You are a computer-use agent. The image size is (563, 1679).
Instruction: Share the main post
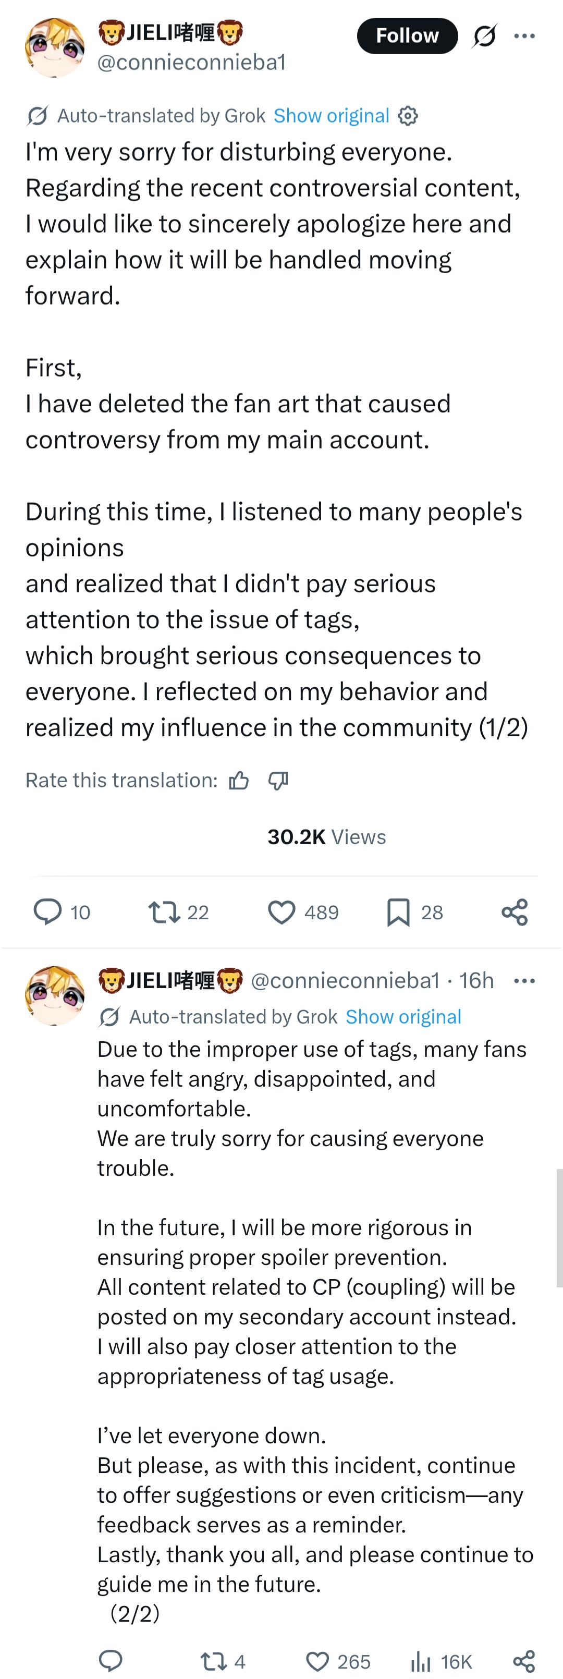(x=515, y=912)
